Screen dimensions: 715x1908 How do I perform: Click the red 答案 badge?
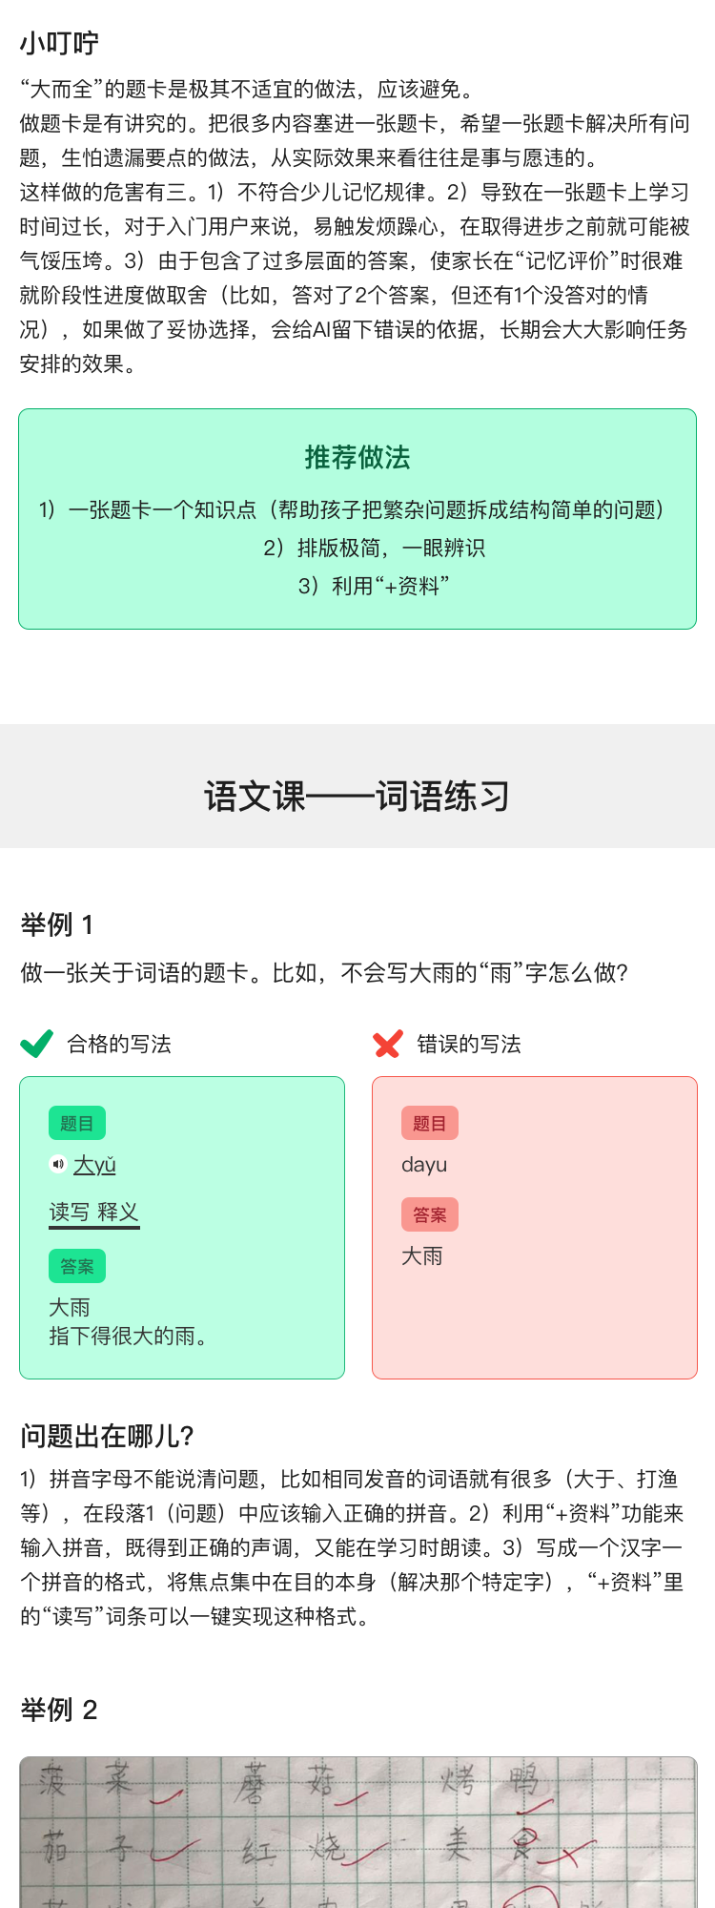[x=429, y=1214]
